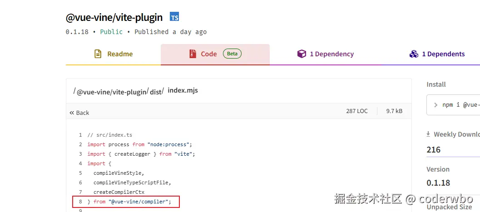Click the Version 0.1.18 value in sidebar
Viewport: 480px width, 212px height.
click(438, 183)
